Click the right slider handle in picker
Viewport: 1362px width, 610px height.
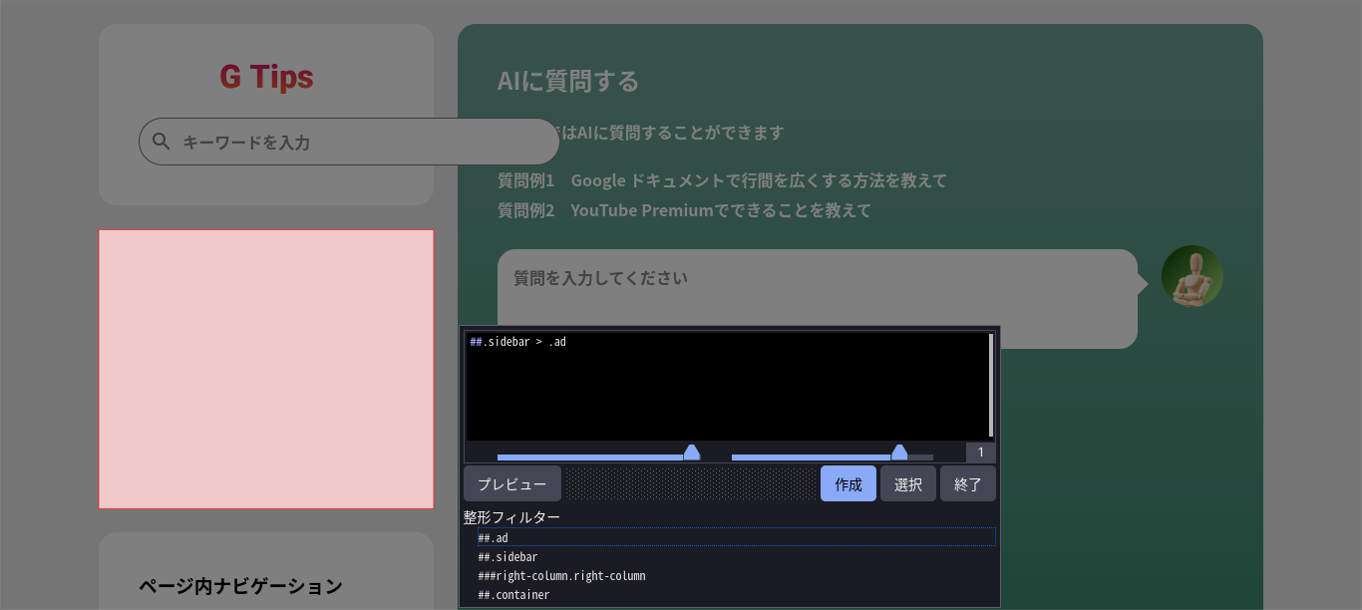[x=899, y=453]
